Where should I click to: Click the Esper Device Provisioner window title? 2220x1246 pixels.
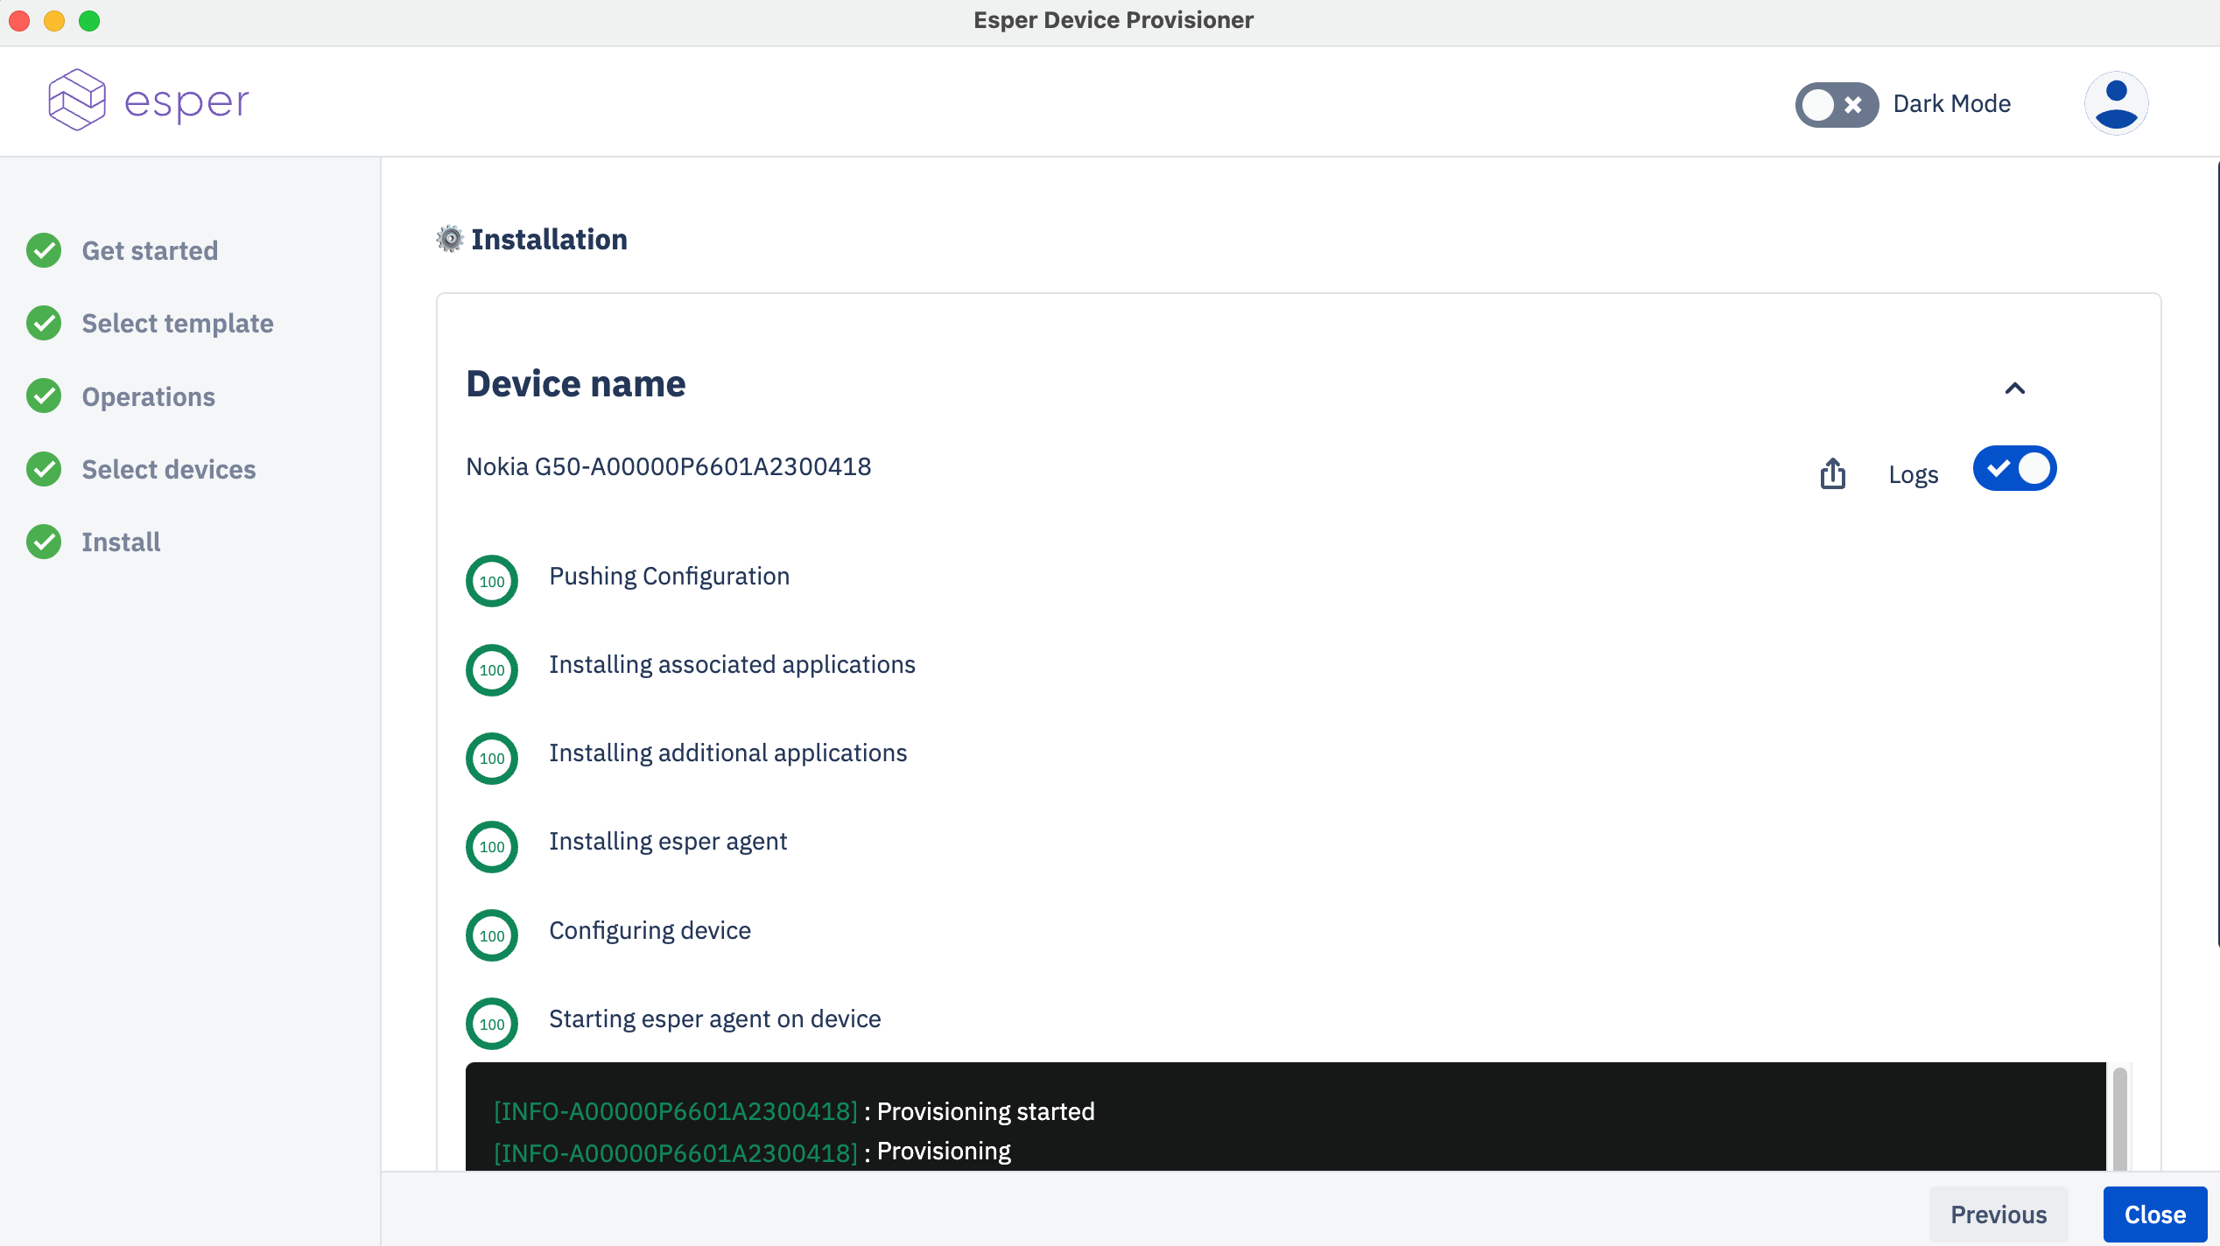tap(1113, 20)
